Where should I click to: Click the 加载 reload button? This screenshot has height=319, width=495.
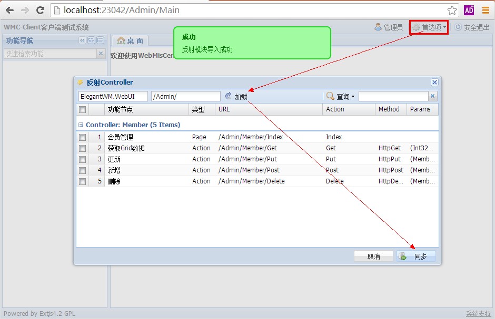point(236,97)
